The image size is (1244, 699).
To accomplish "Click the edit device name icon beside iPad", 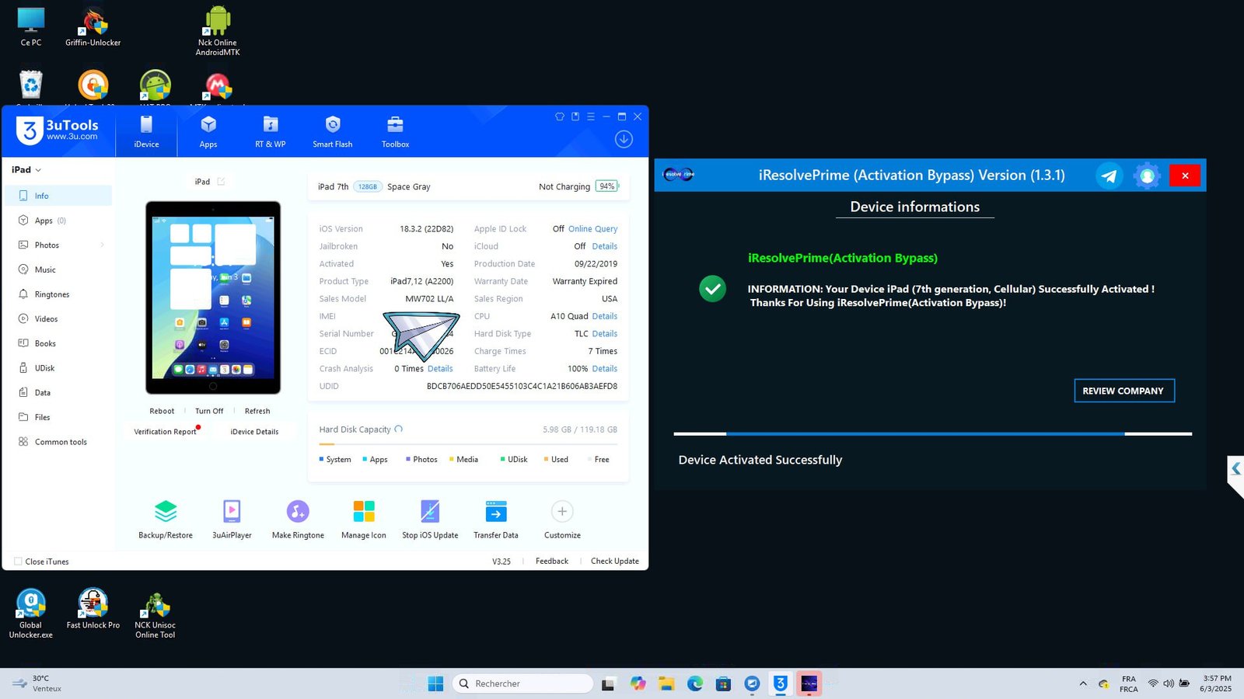I will click(x=221, y=182).
